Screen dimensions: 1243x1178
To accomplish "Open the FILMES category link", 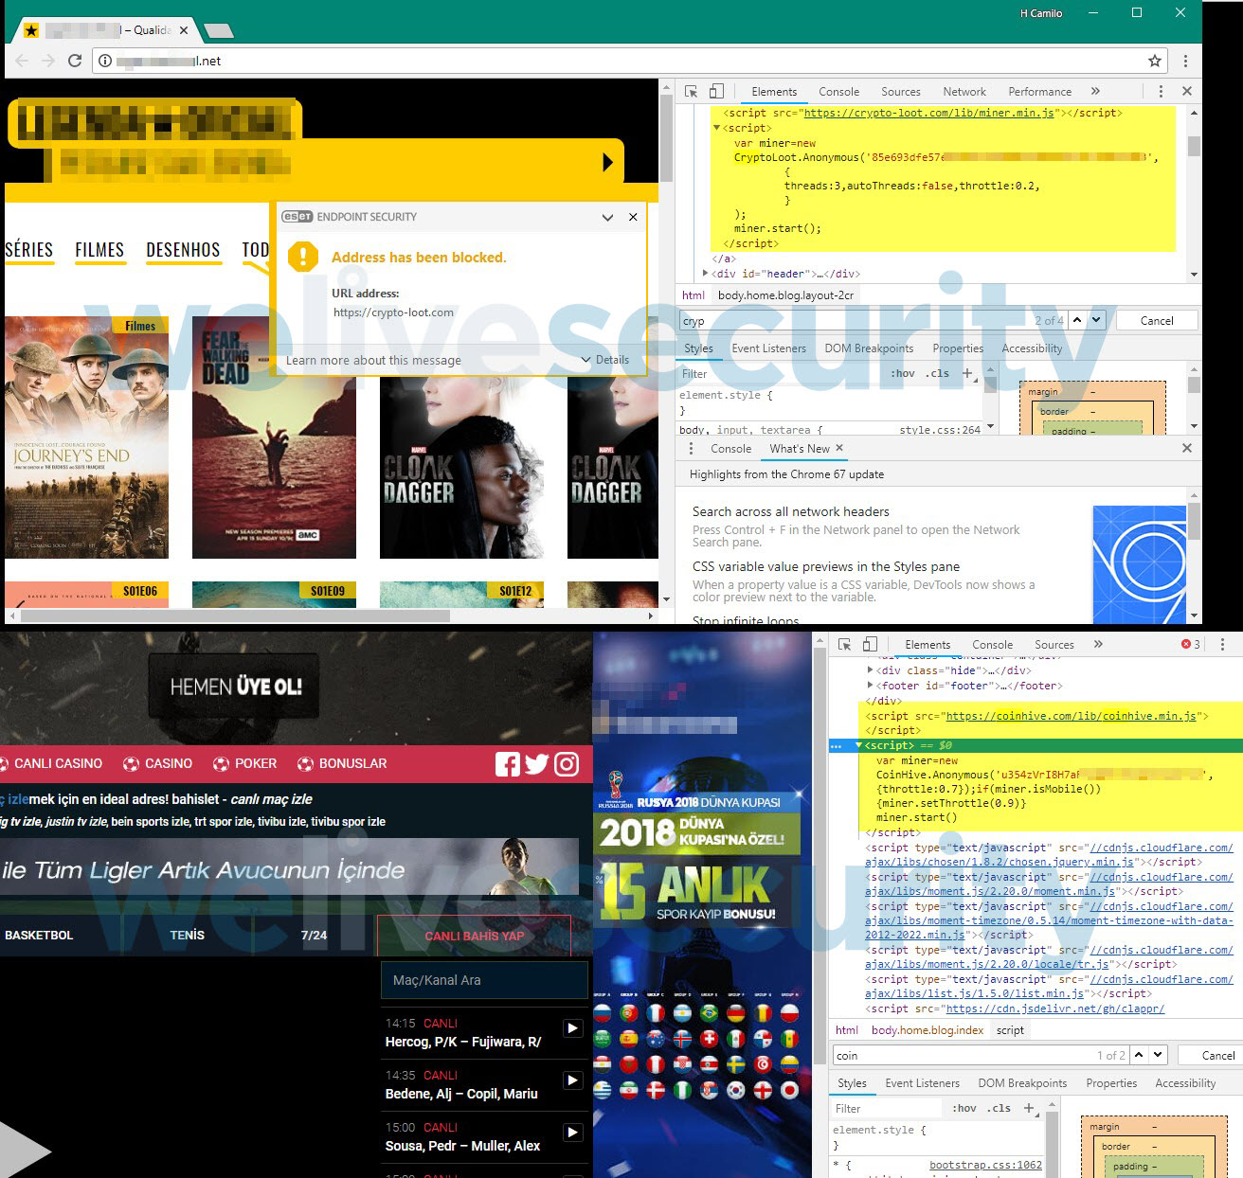I will 99,250.
